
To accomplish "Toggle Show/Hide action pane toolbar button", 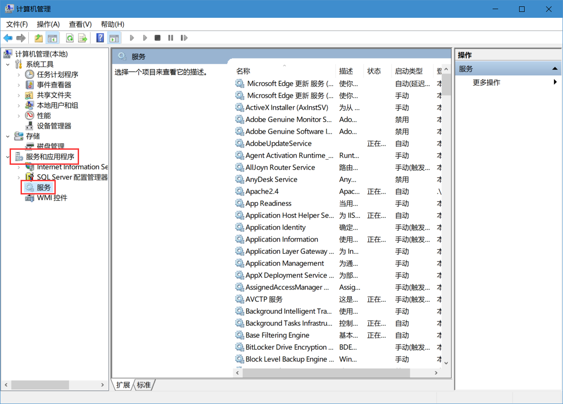I will (114, 38).
